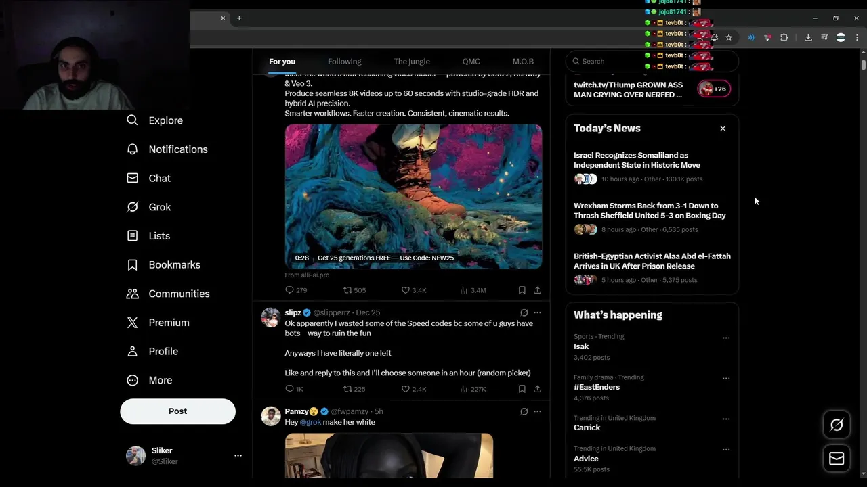Close the Today's News panel
The width and height of the screenshot is (867, 487).
tap(723, 129)
